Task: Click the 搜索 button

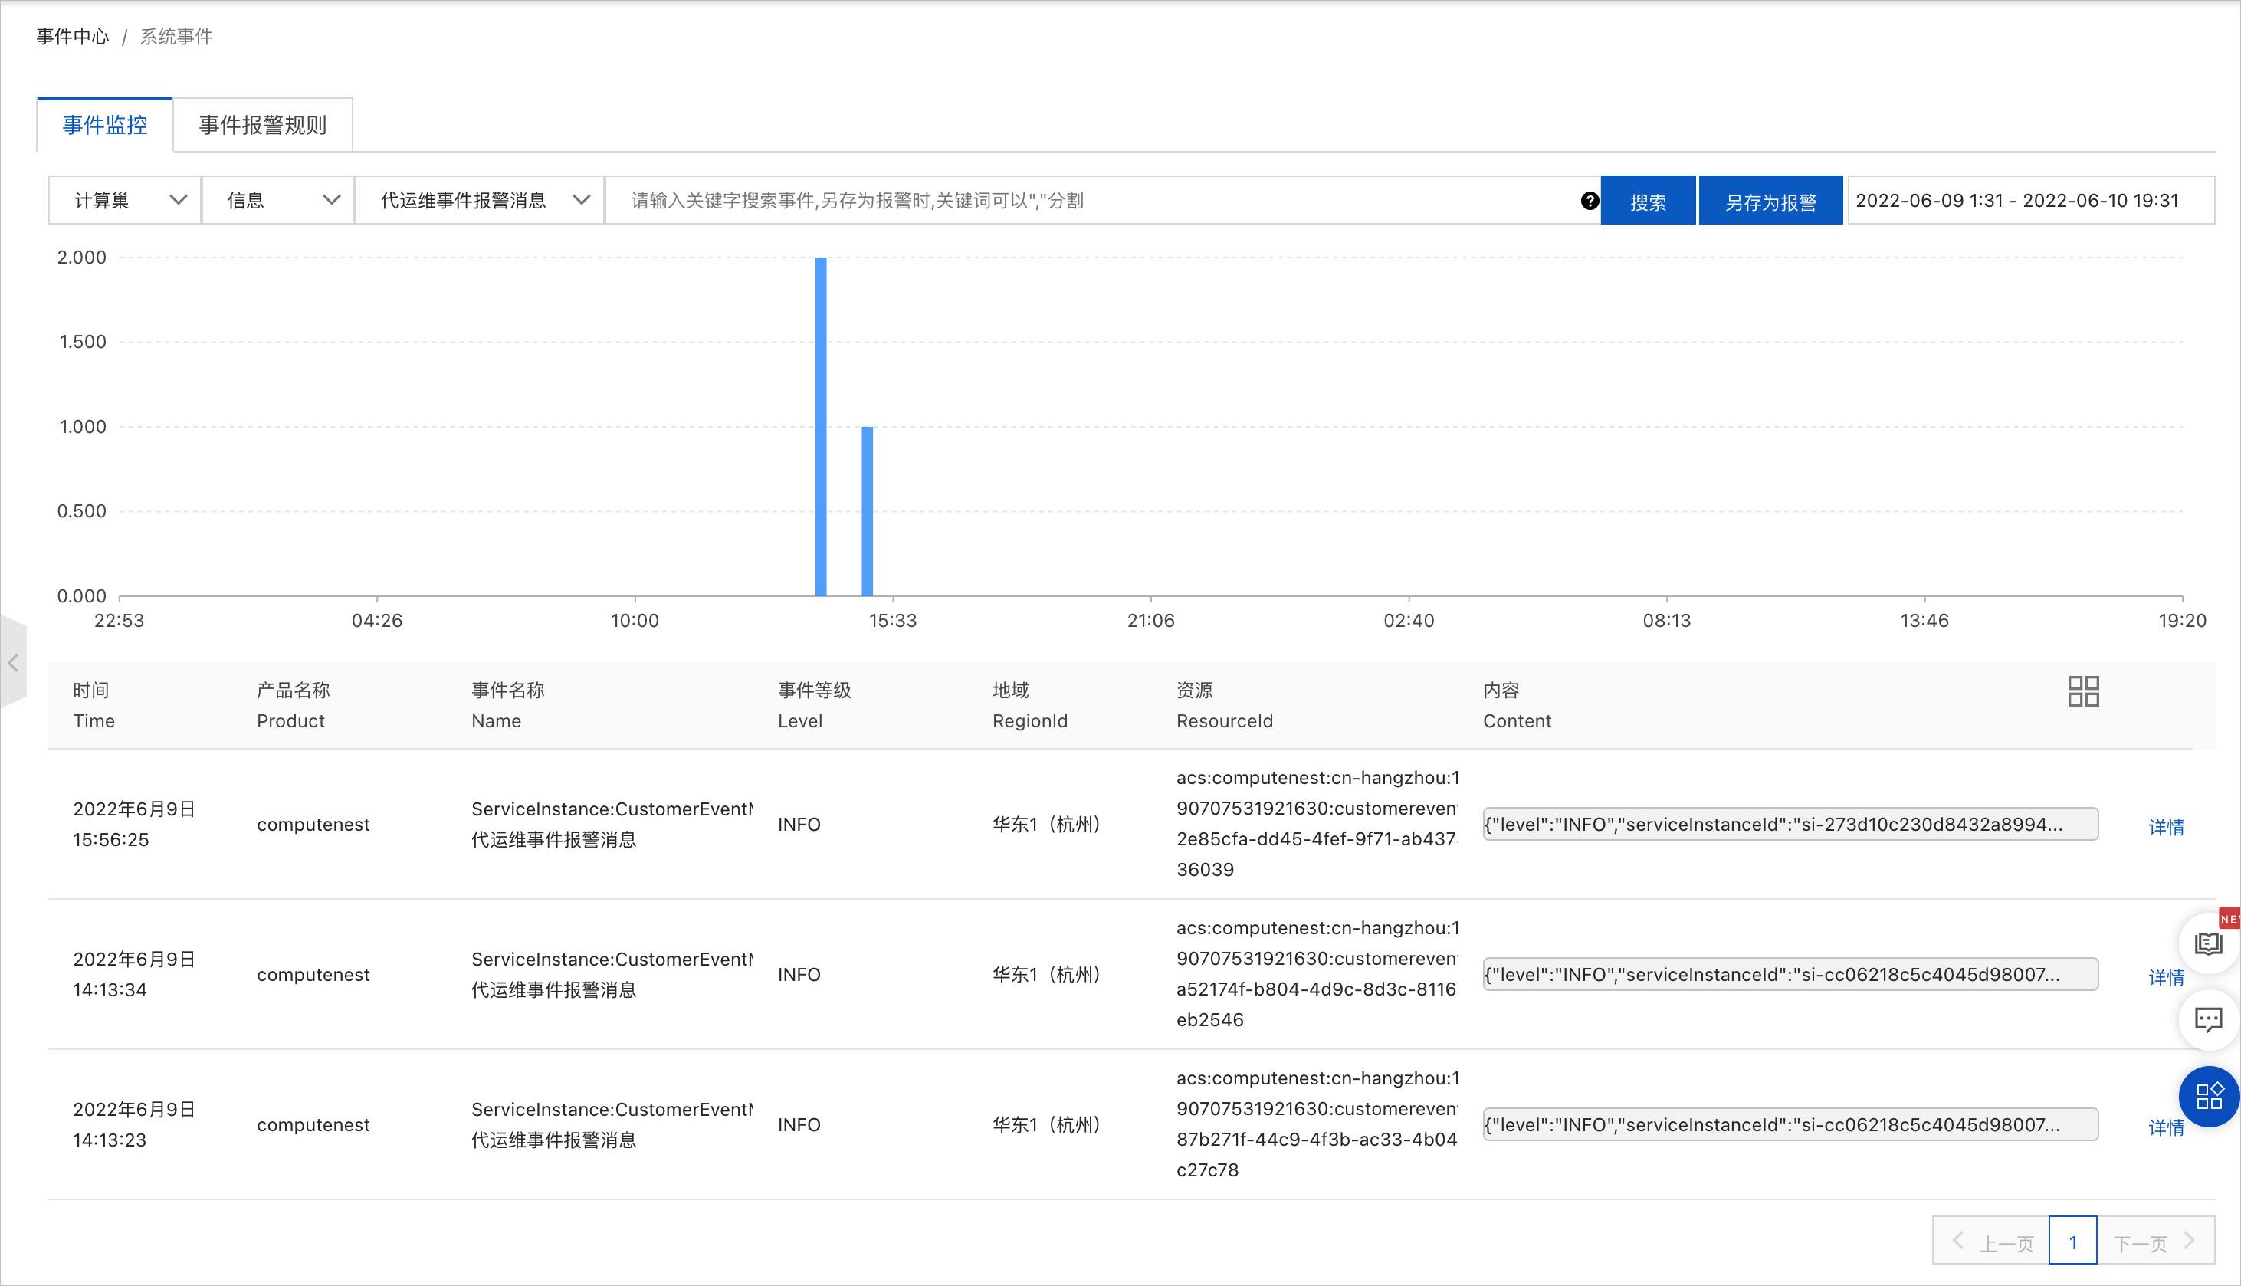Action: tap(1648, 201)
